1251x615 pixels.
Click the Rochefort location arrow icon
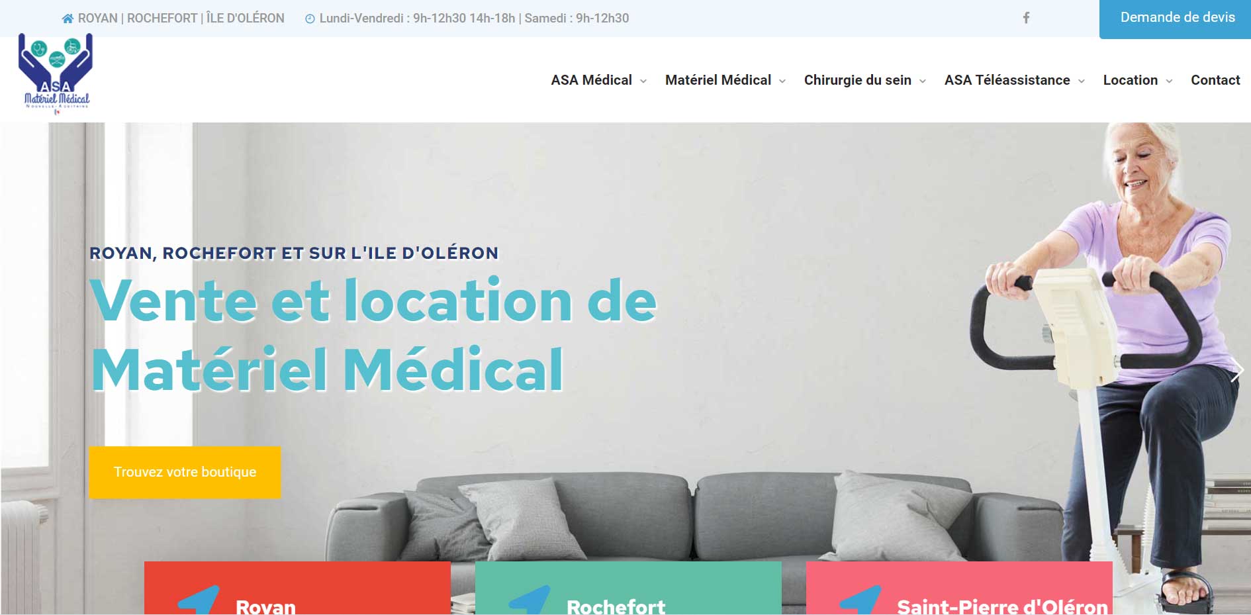tap(530, 600)
